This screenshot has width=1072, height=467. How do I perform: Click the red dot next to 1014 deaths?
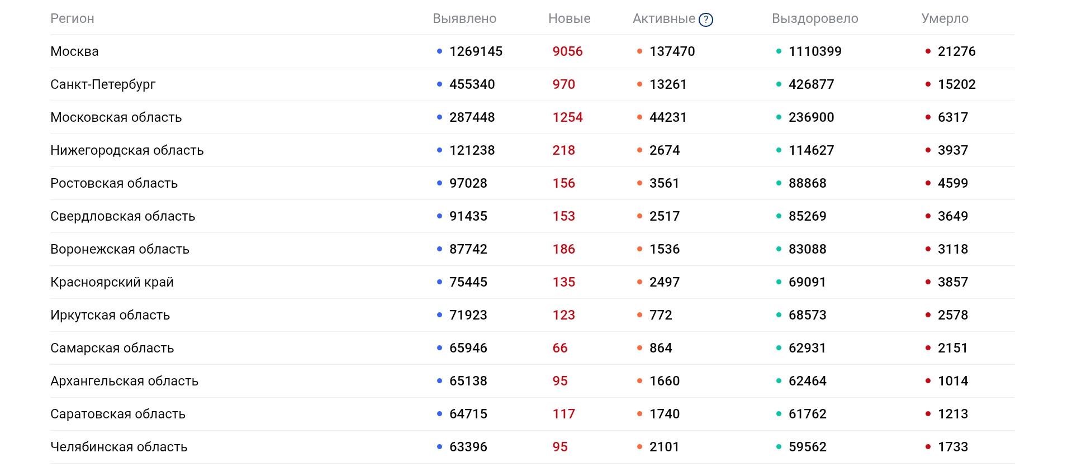point(928,381)
